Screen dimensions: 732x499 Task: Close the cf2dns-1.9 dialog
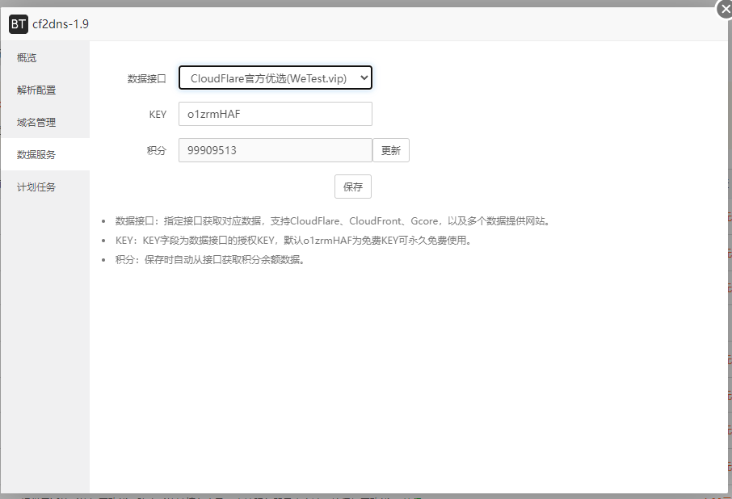click(725, 10)
